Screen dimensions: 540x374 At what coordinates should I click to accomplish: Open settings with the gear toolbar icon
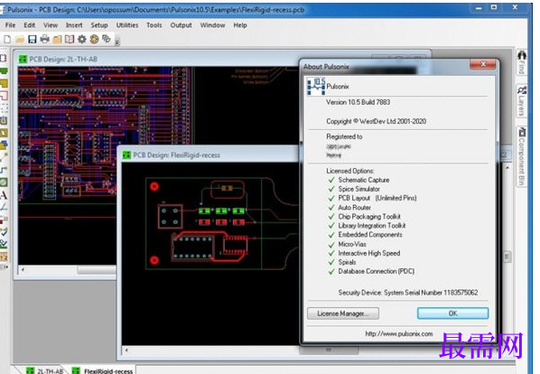coord(82,39)
